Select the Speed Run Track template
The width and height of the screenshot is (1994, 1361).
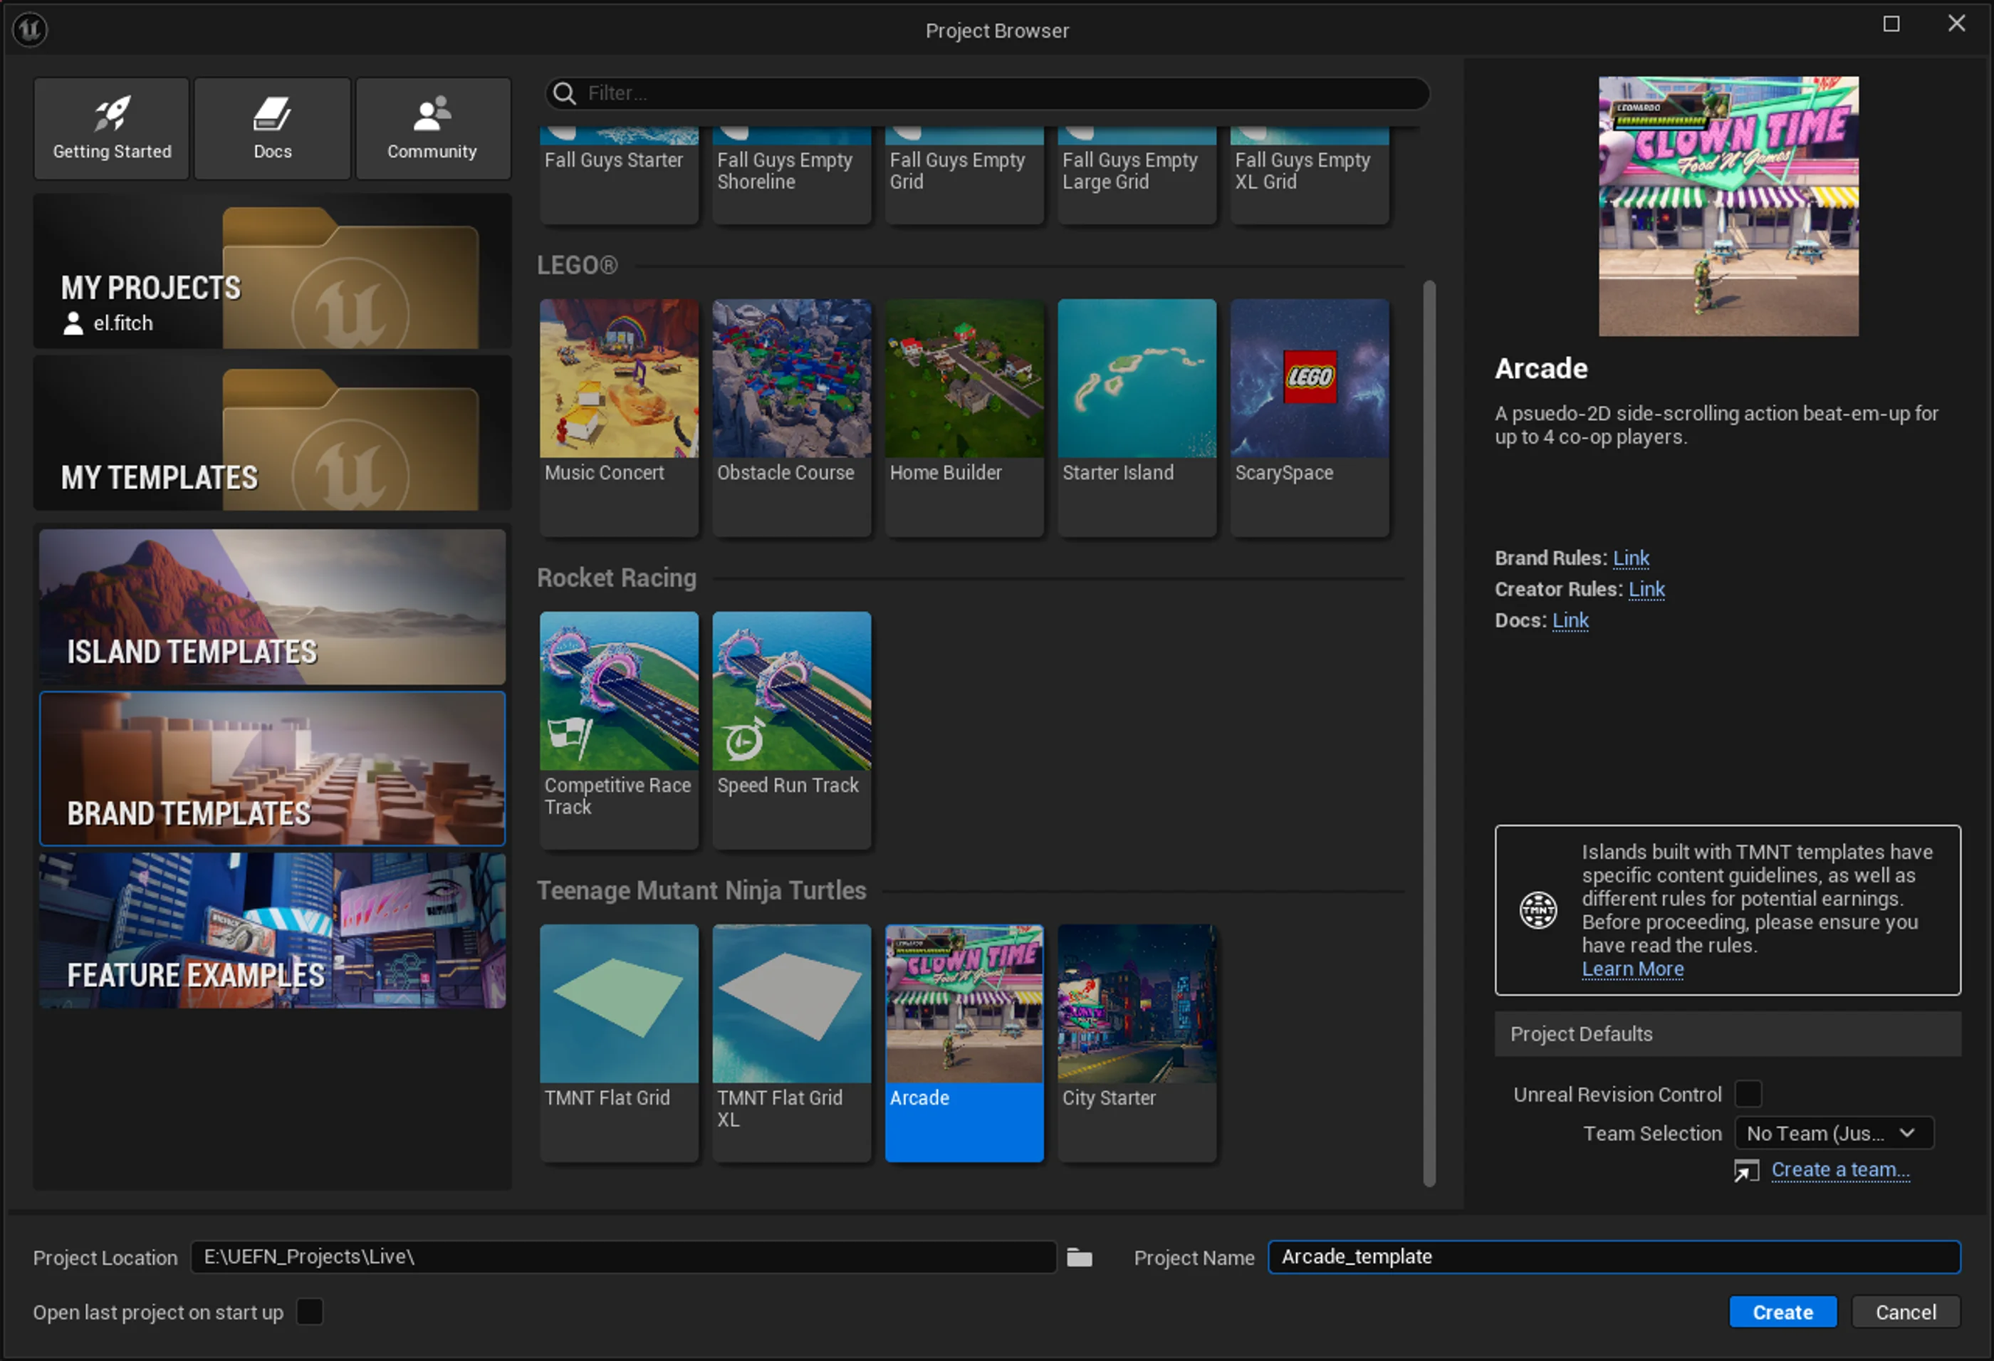(x=791, y=729)
